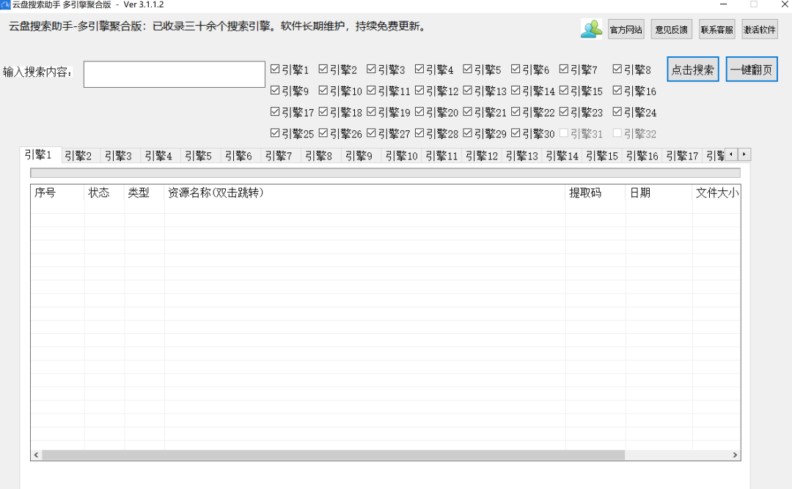This screenshot has height=489, width=792.
Task: Select the 引擎1 tab
Action: (x=40, y=154)
